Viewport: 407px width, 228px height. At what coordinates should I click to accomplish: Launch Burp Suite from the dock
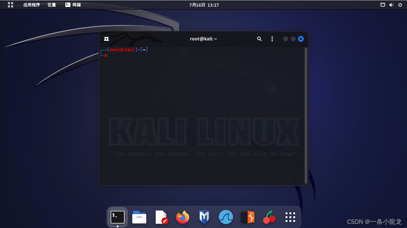[247, 217]
